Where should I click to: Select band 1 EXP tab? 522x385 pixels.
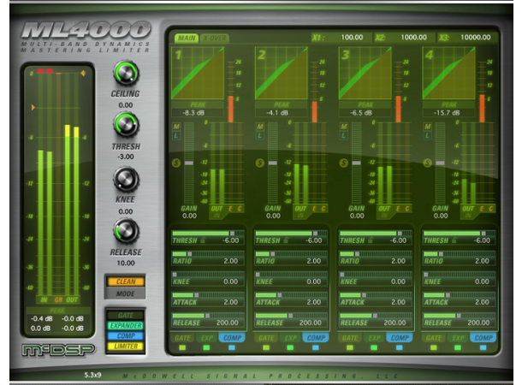pos(207,338)
